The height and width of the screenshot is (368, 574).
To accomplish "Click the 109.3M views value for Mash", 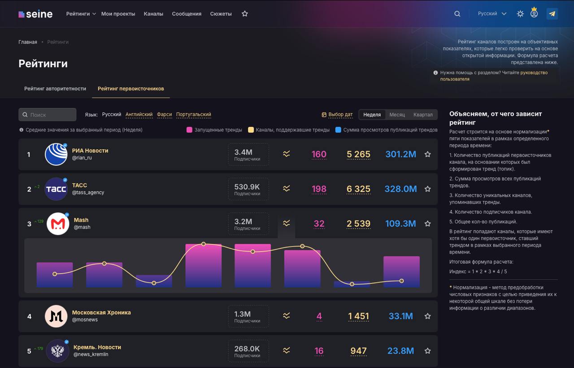I will click(x=400, y=223).
